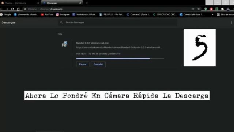This screenshot has width=234, height=132.
Task: Open the Correo Jahir Jose bookmark
Action: 192,15
